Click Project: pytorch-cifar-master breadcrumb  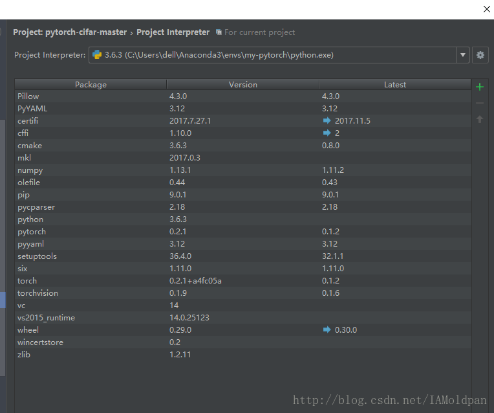pyautogui.click(x=70, y=32)
